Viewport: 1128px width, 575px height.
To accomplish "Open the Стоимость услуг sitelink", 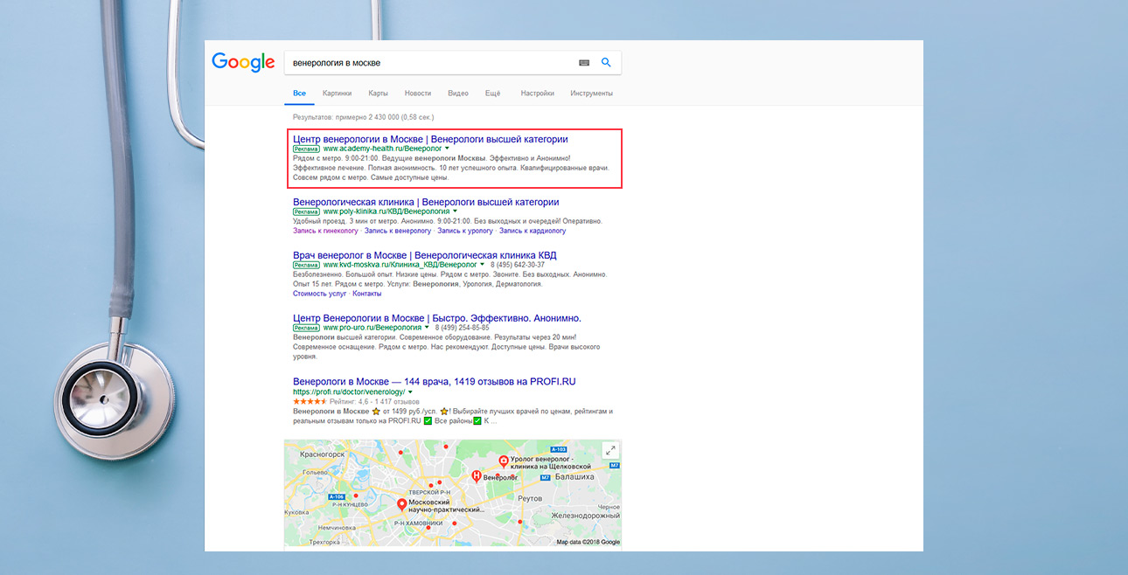I will 319,294.
